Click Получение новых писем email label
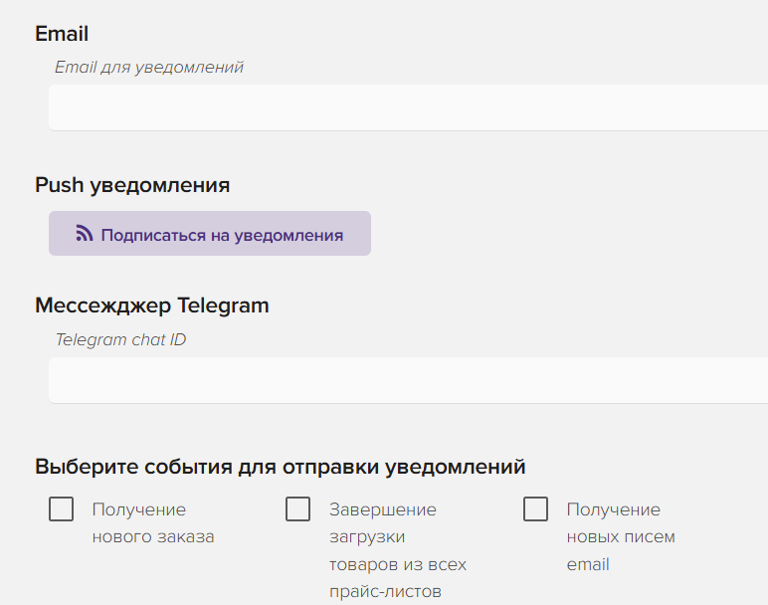This screenshot has height=605, width=768. click(x=621, y=537)
